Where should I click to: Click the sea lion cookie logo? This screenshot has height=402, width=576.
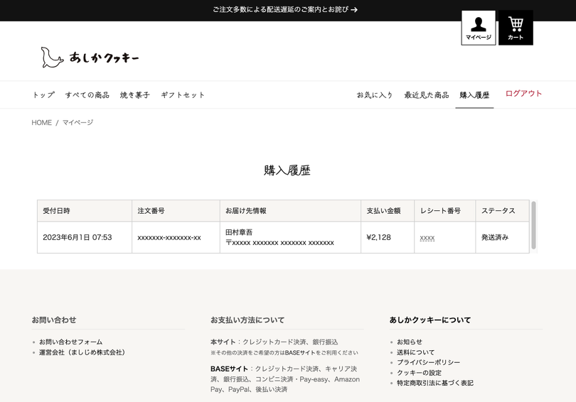click(x=90, y=58)
